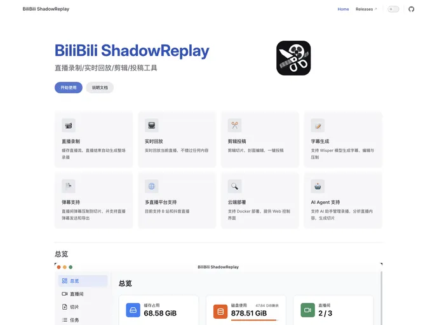Select 直播间 in the app sidebar

pos(83,294)
